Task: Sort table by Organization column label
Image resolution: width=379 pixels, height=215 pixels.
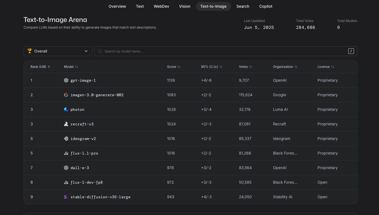Action: [x=283, y=67]
